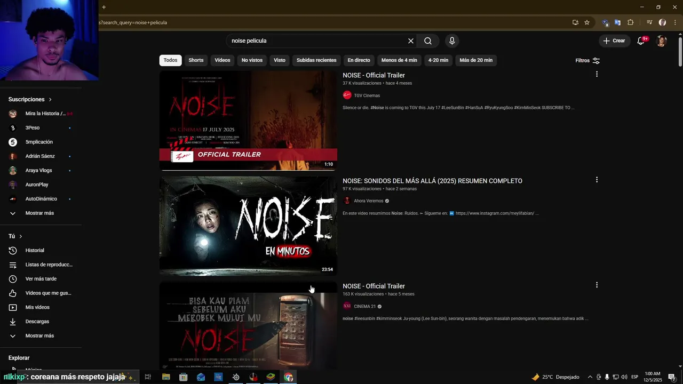
Task: Open the Ahora Veremos channel name
Action: click(x=369, y=201)
